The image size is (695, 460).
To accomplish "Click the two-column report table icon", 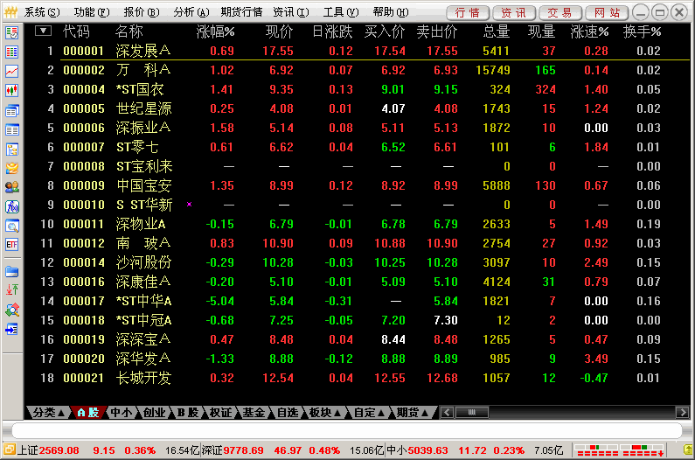I will pos(12,129).
